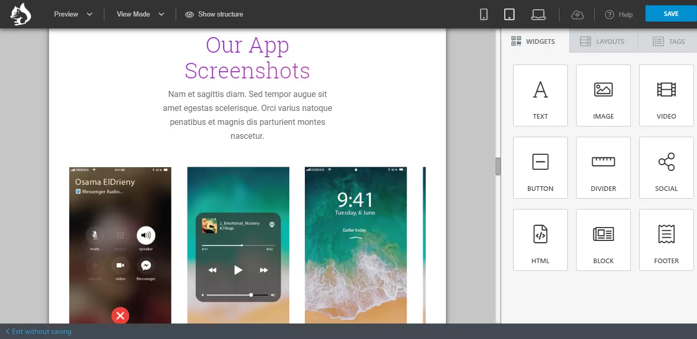Image resolution: width=697 pixels, height=339 pixels.
Task: Switch to desktop laptop view
Action: (x=538, y=14)
